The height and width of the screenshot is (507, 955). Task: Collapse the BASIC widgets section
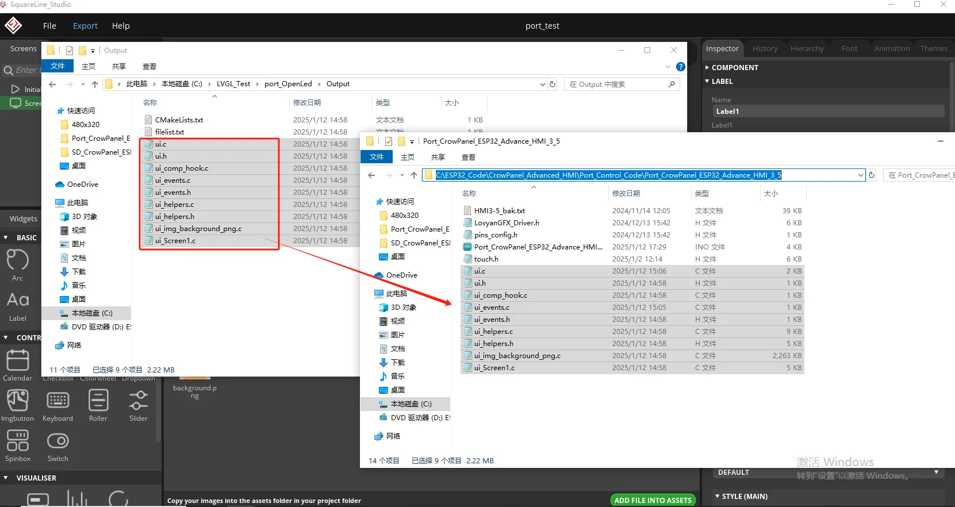click(x=6, y=237)
